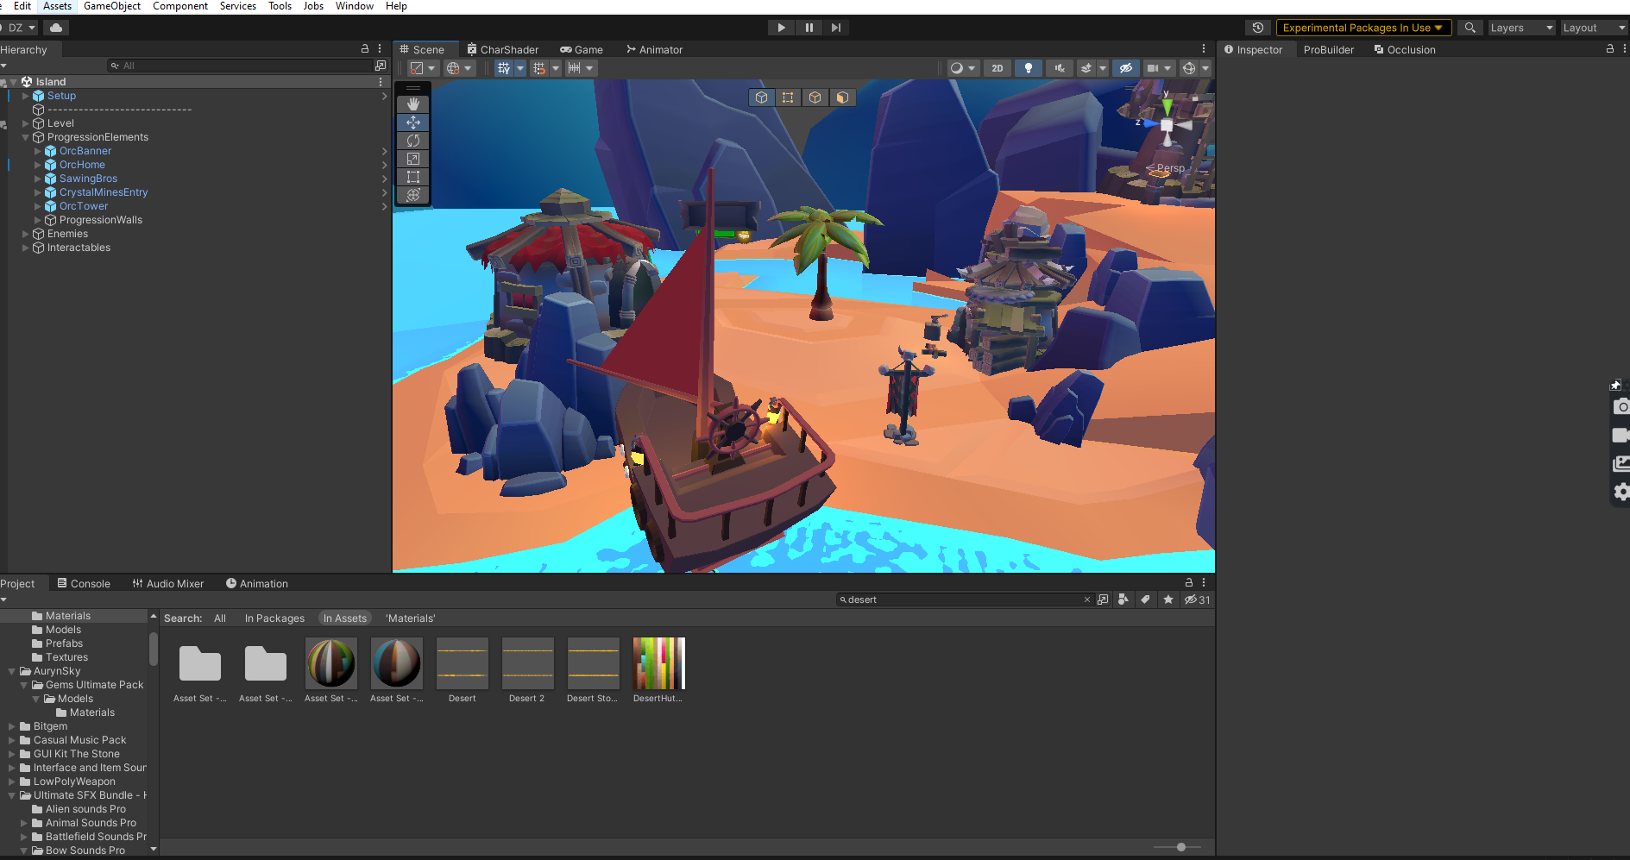This screenshot has width=1630, height=860.
Task: Click the Step forward button
Action: pyautogui.click(x=835, y=28)
